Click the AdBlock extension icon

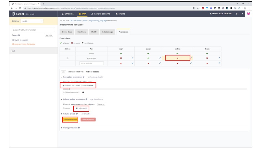click(x=203, y=8)
